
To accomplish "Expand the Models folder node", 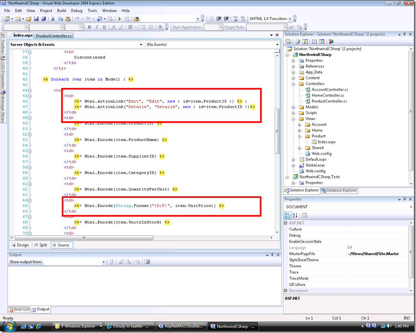I will [x=294, y=107].
